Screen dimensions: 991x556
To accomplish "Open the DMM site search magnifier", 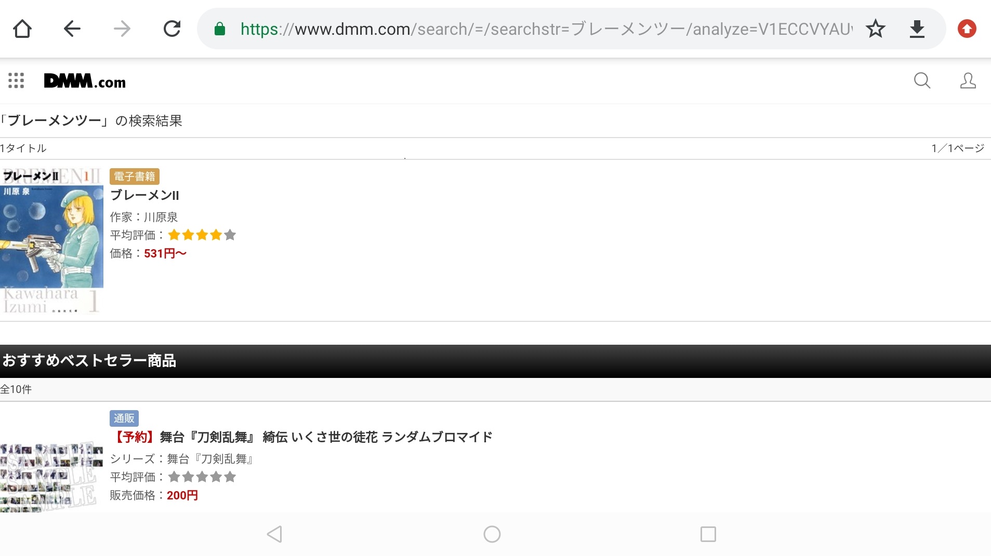I will click(922, 80).
